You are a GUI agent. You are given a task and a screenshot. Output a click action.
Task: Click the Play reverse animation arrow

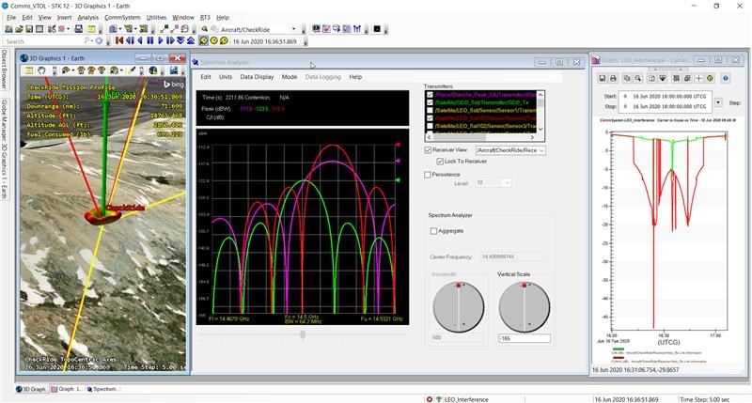point(140,41)
